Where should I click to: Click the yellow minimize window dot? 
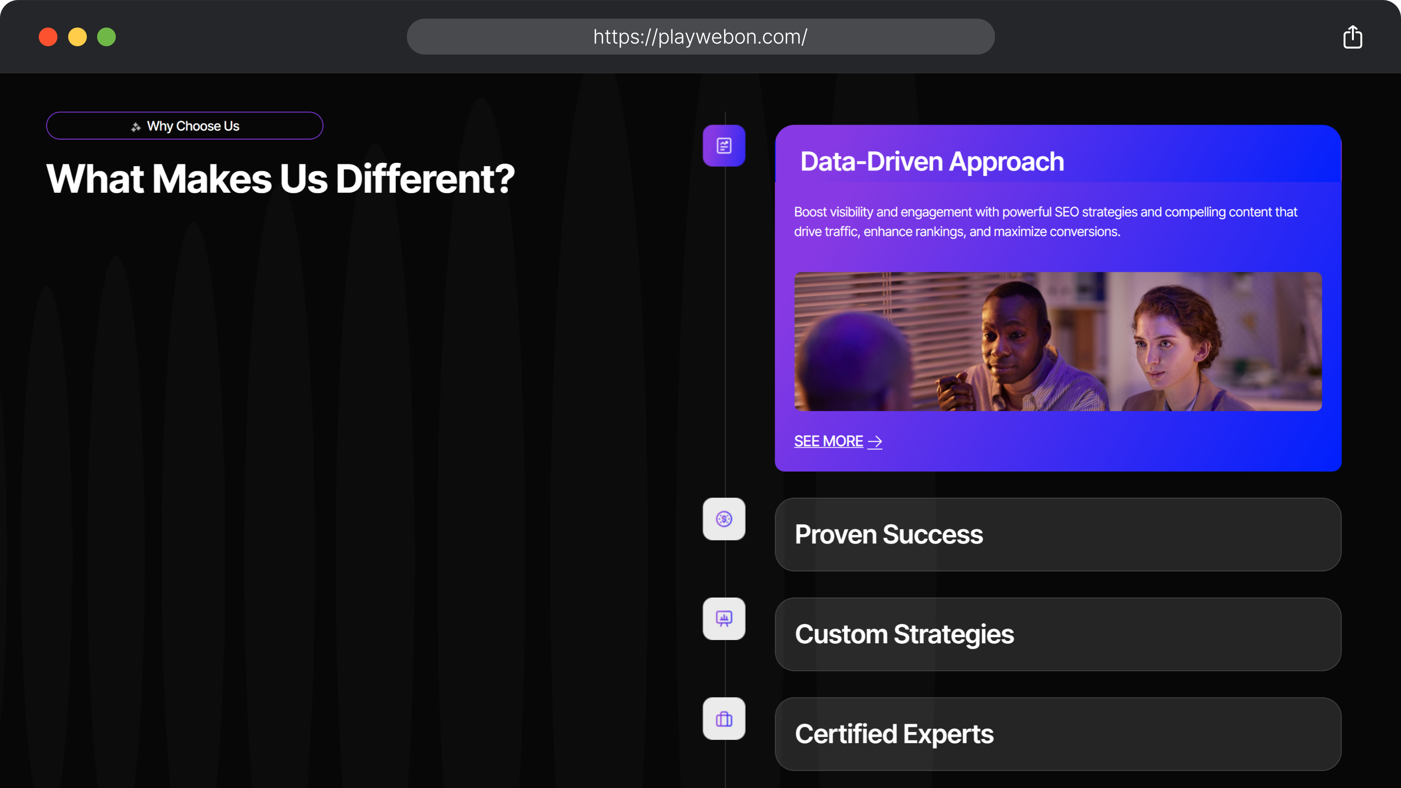coord(77,37)
